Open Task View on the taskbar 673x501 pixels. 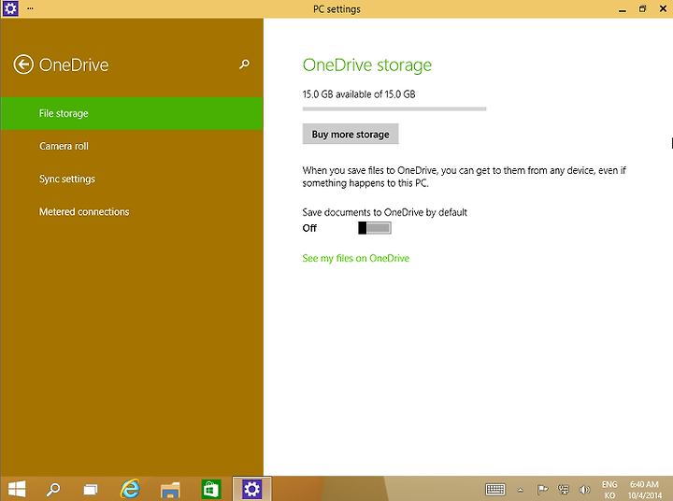[90, 489]
